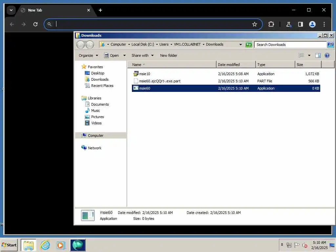Open Desktop under Favorites

point(94,73)
